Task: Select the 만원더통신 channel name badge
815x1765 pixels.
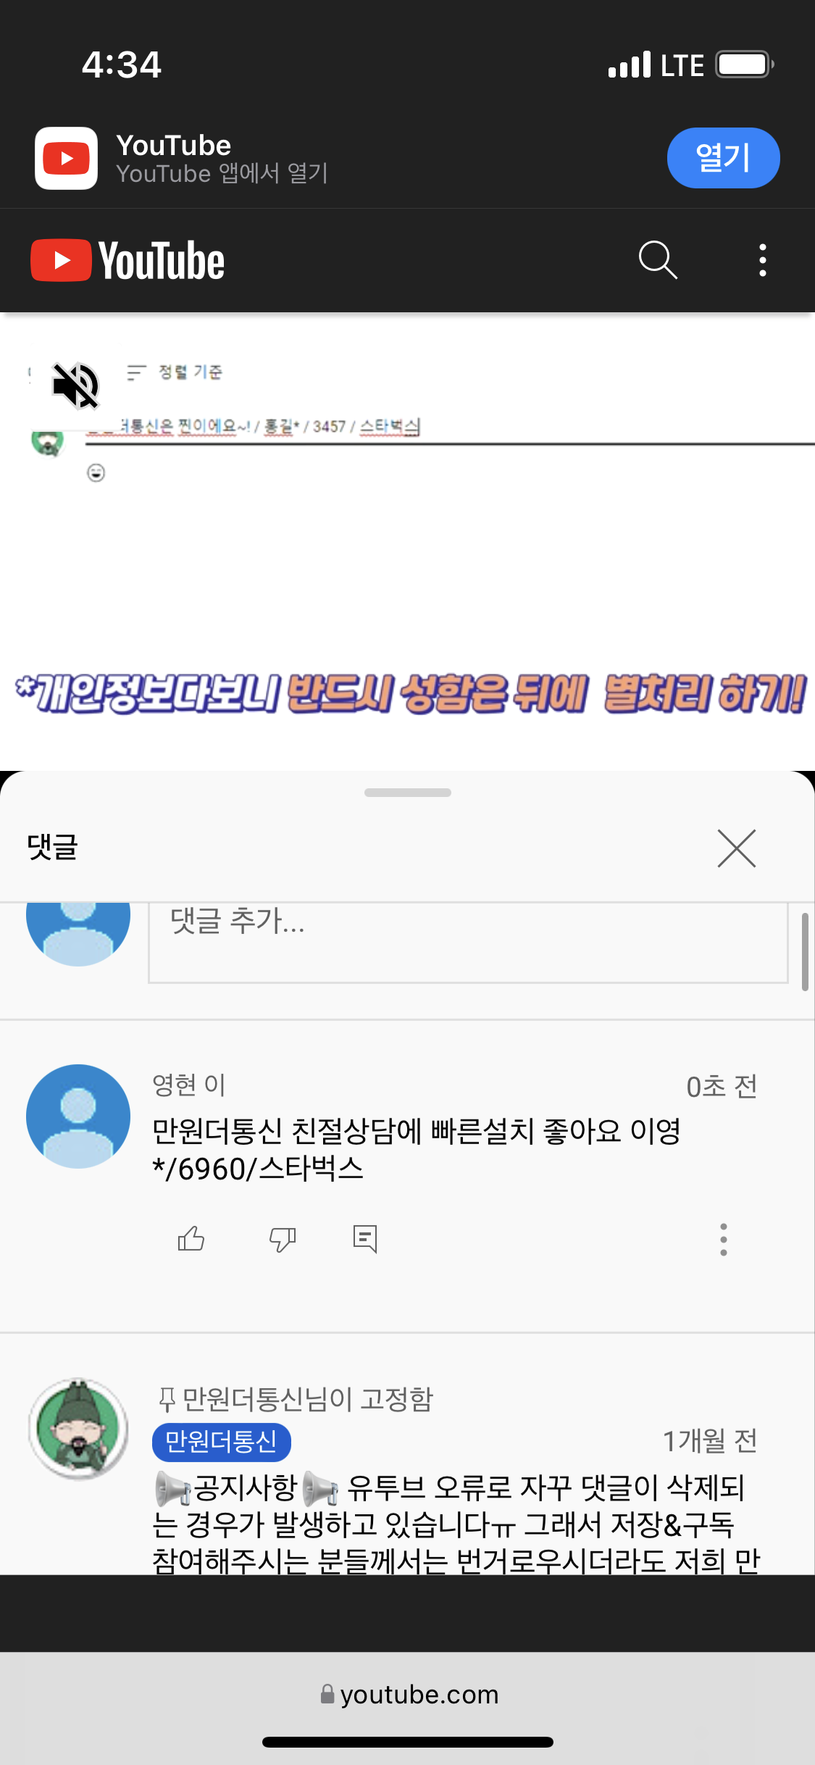Action: [x=221, y=1442]
